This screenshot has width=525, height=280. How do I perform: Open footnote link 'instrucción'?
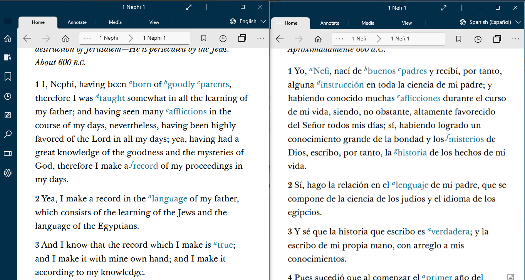pos(340,84)
